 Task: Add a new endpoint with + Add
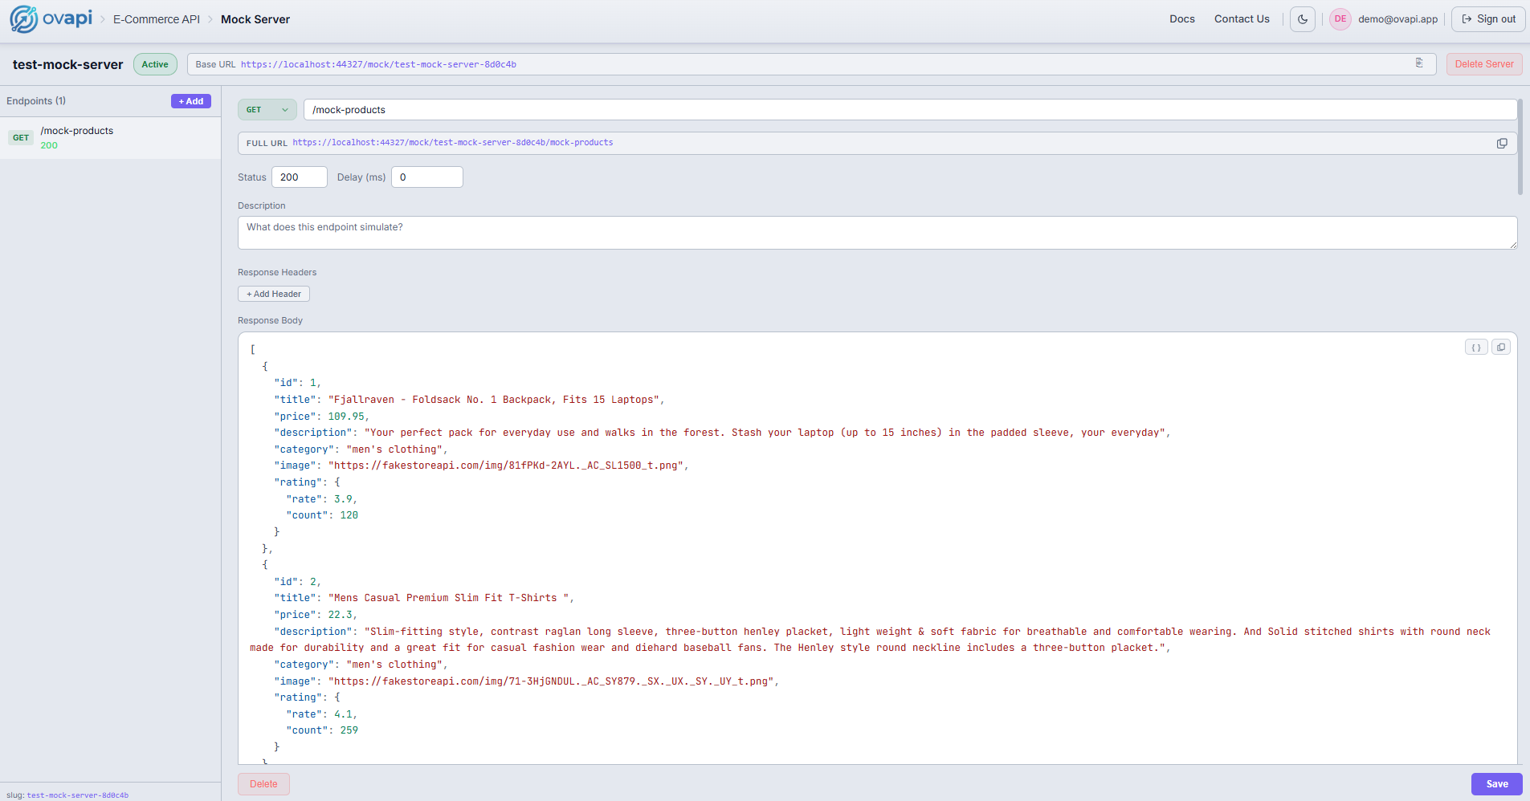click(190, 100)
